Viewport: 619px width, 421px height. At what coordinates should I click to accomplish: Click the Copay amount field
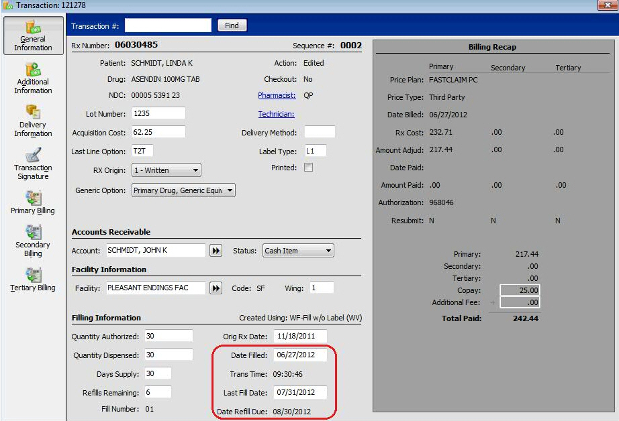click(520, 291)
